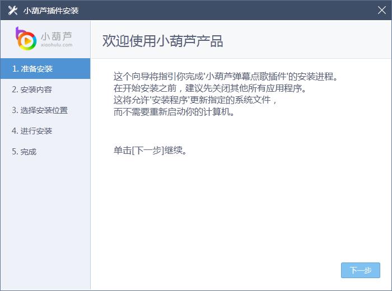Click the line mentioning '小葫芦弹幕点歌插件'

(x=226, y=76)
